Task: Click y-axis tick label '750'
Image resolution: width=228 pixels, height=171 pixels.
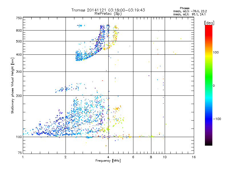Action: [x=19, y=18]
